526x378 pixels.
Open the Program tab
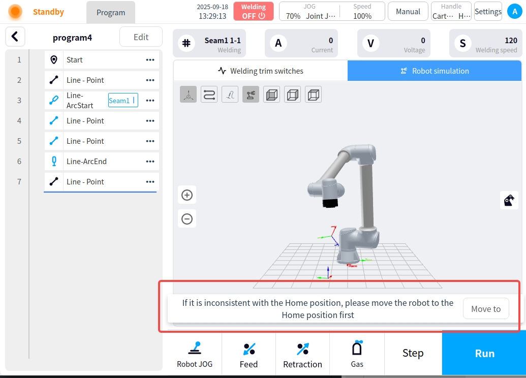click(111, 13)
